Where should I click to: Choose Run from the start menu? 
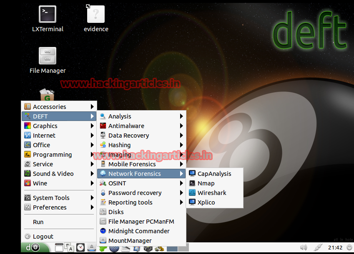(59, 222)
